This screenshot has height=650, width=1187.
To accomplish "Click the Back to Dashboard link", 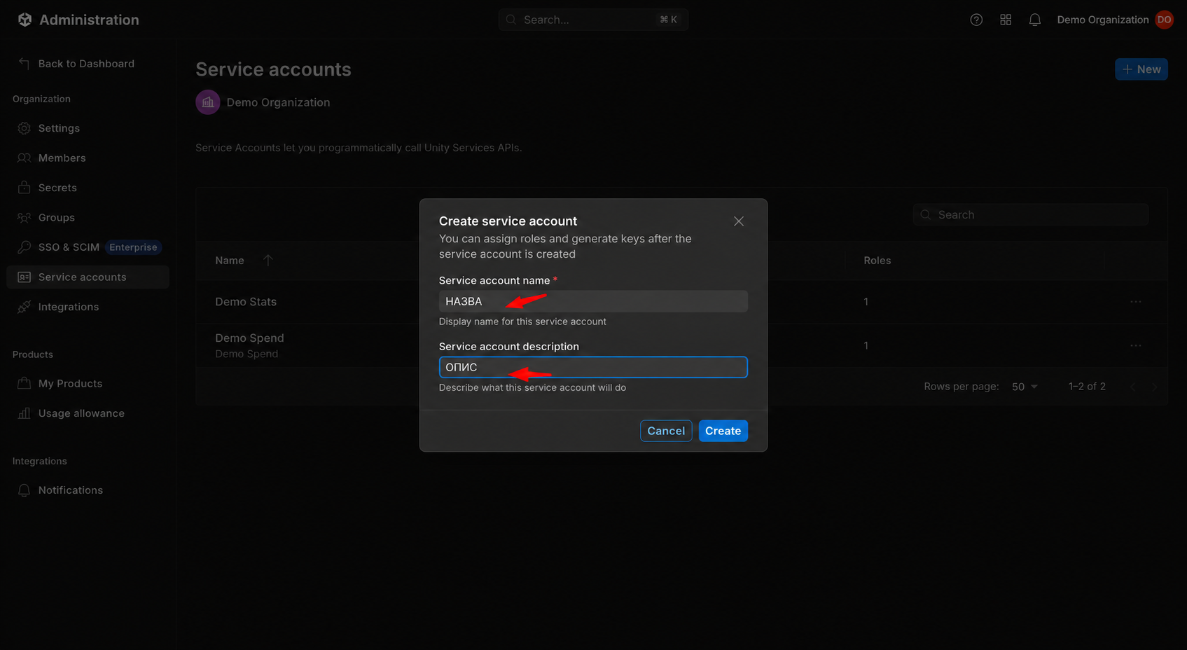I will tap(86, 64).
